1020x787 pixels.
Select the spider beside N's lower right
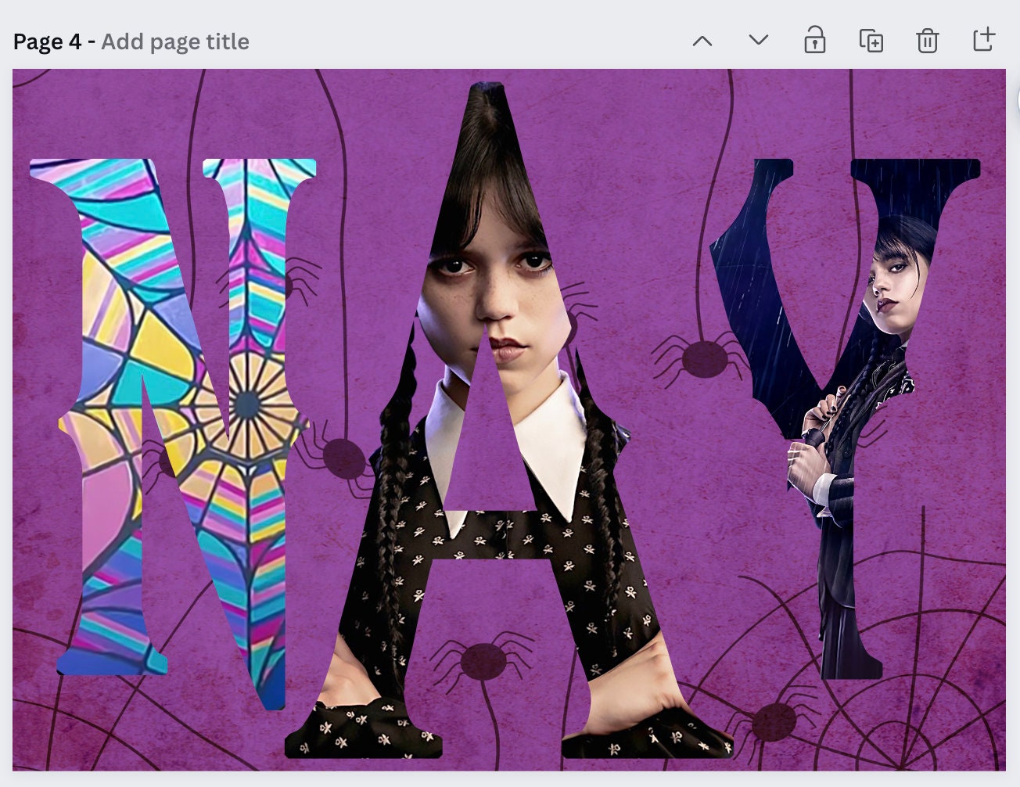coord(343,458)
